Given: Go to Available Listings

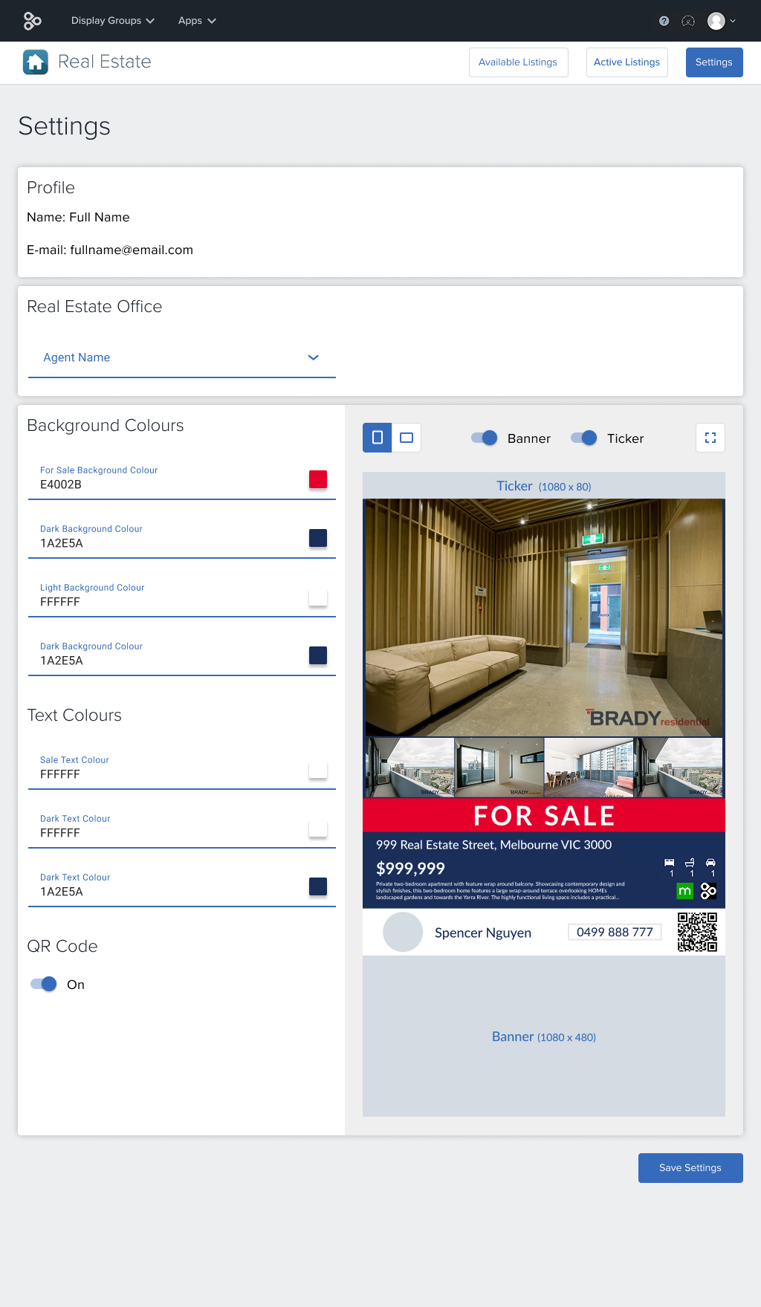Looking at the screenshot, I should tap(518, 62).
